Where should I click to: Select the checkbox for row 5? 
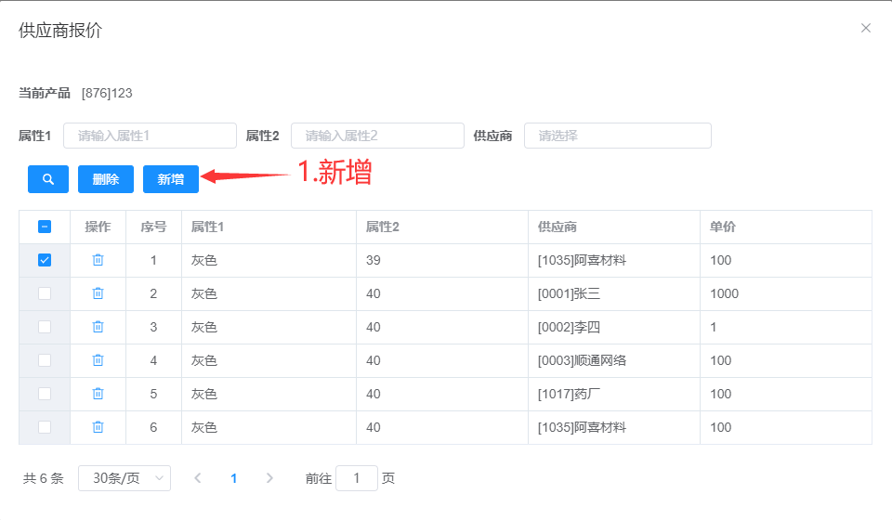pos(45,394)
